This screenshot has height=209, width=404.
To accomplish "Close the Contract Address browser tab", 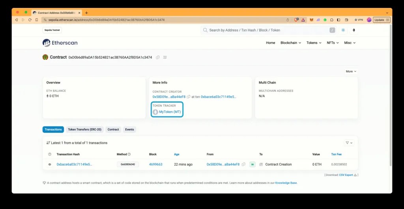I will click(79, 13).
